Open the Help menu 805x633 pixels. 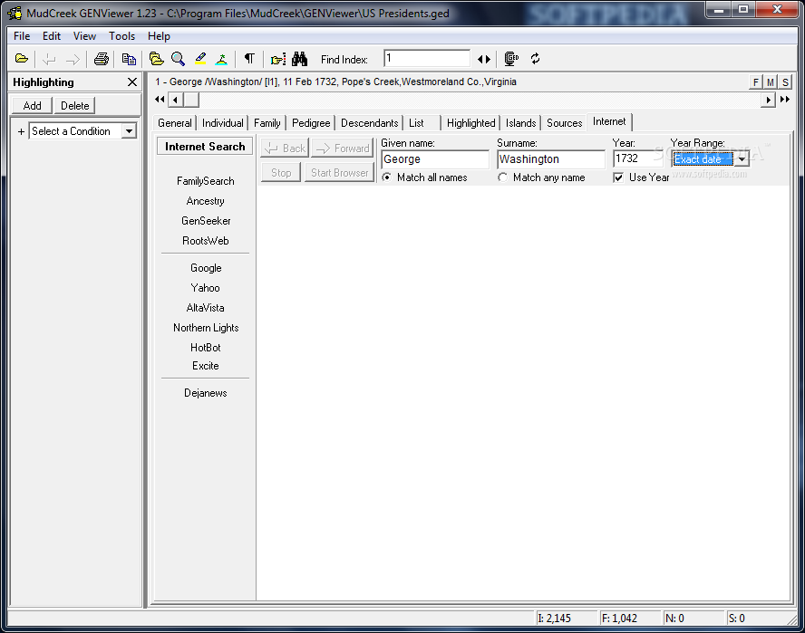159,36
